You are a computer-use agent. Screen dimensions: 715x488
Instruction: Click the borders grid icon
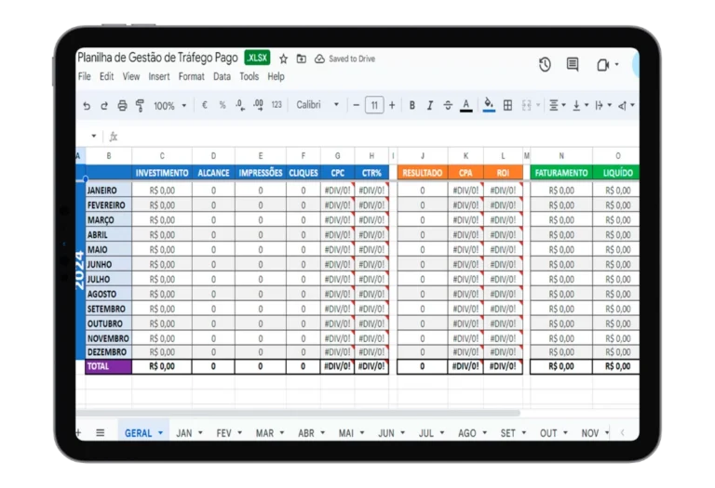508,106
